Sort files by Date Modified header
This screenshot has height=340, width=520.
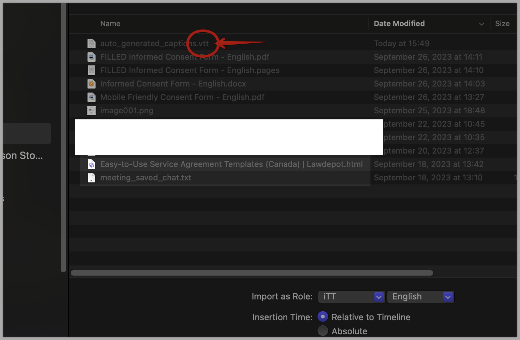pos(399,23)
